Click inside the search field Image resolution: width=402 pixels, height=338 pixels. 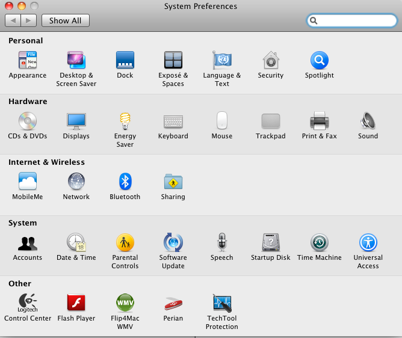click(x=351, y=20)
